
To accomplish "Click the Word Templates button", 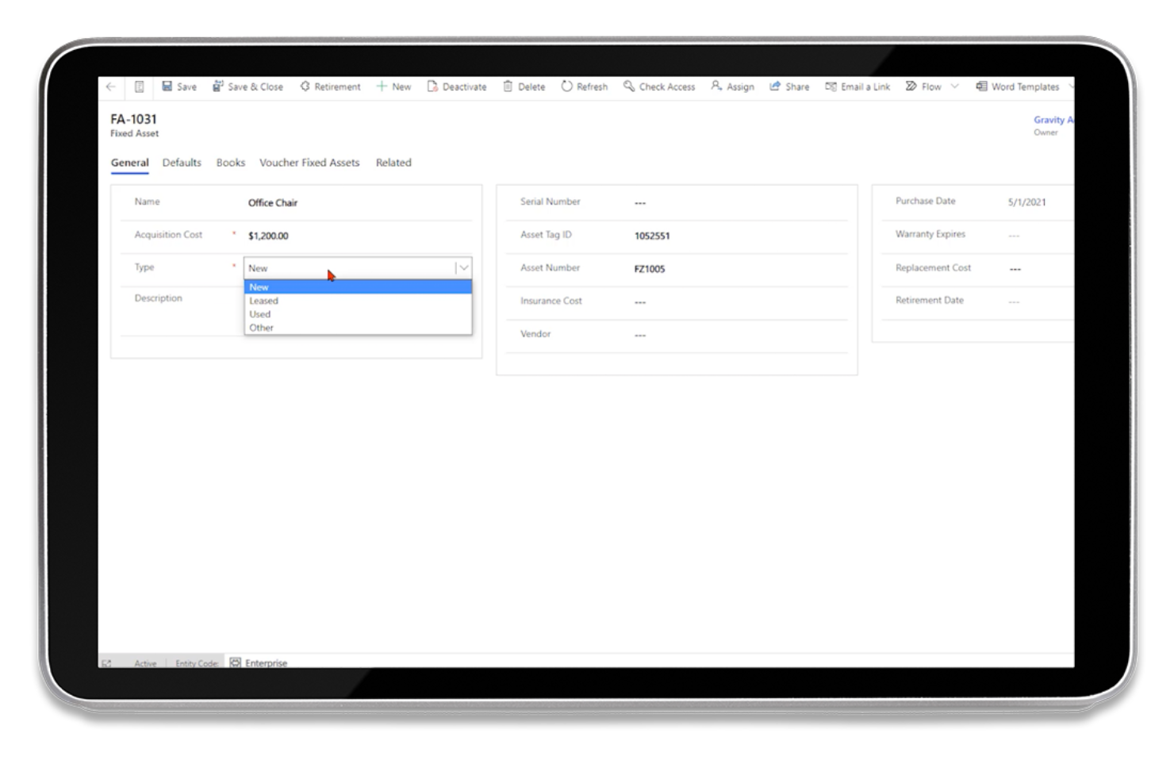I will pos(1018,86).
